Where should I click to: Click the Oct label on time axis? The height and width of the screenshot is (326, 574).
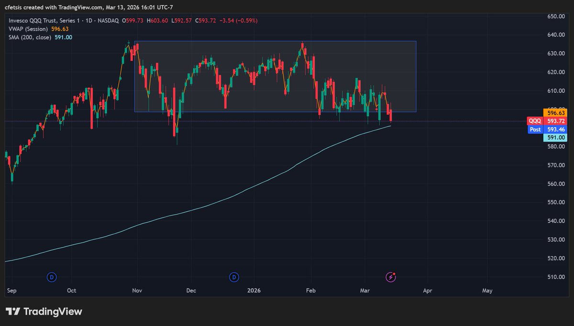[71, 291]
